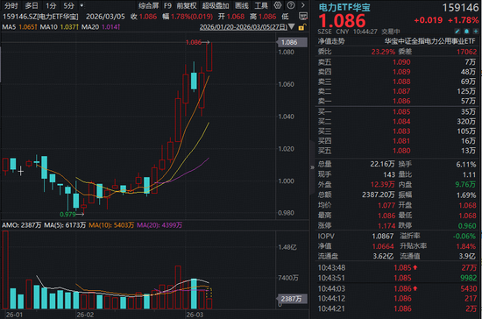The height and width of the screenshot is (319, 482).
Task: Click the right arrow to show more toolbar items
Action: 303,5
